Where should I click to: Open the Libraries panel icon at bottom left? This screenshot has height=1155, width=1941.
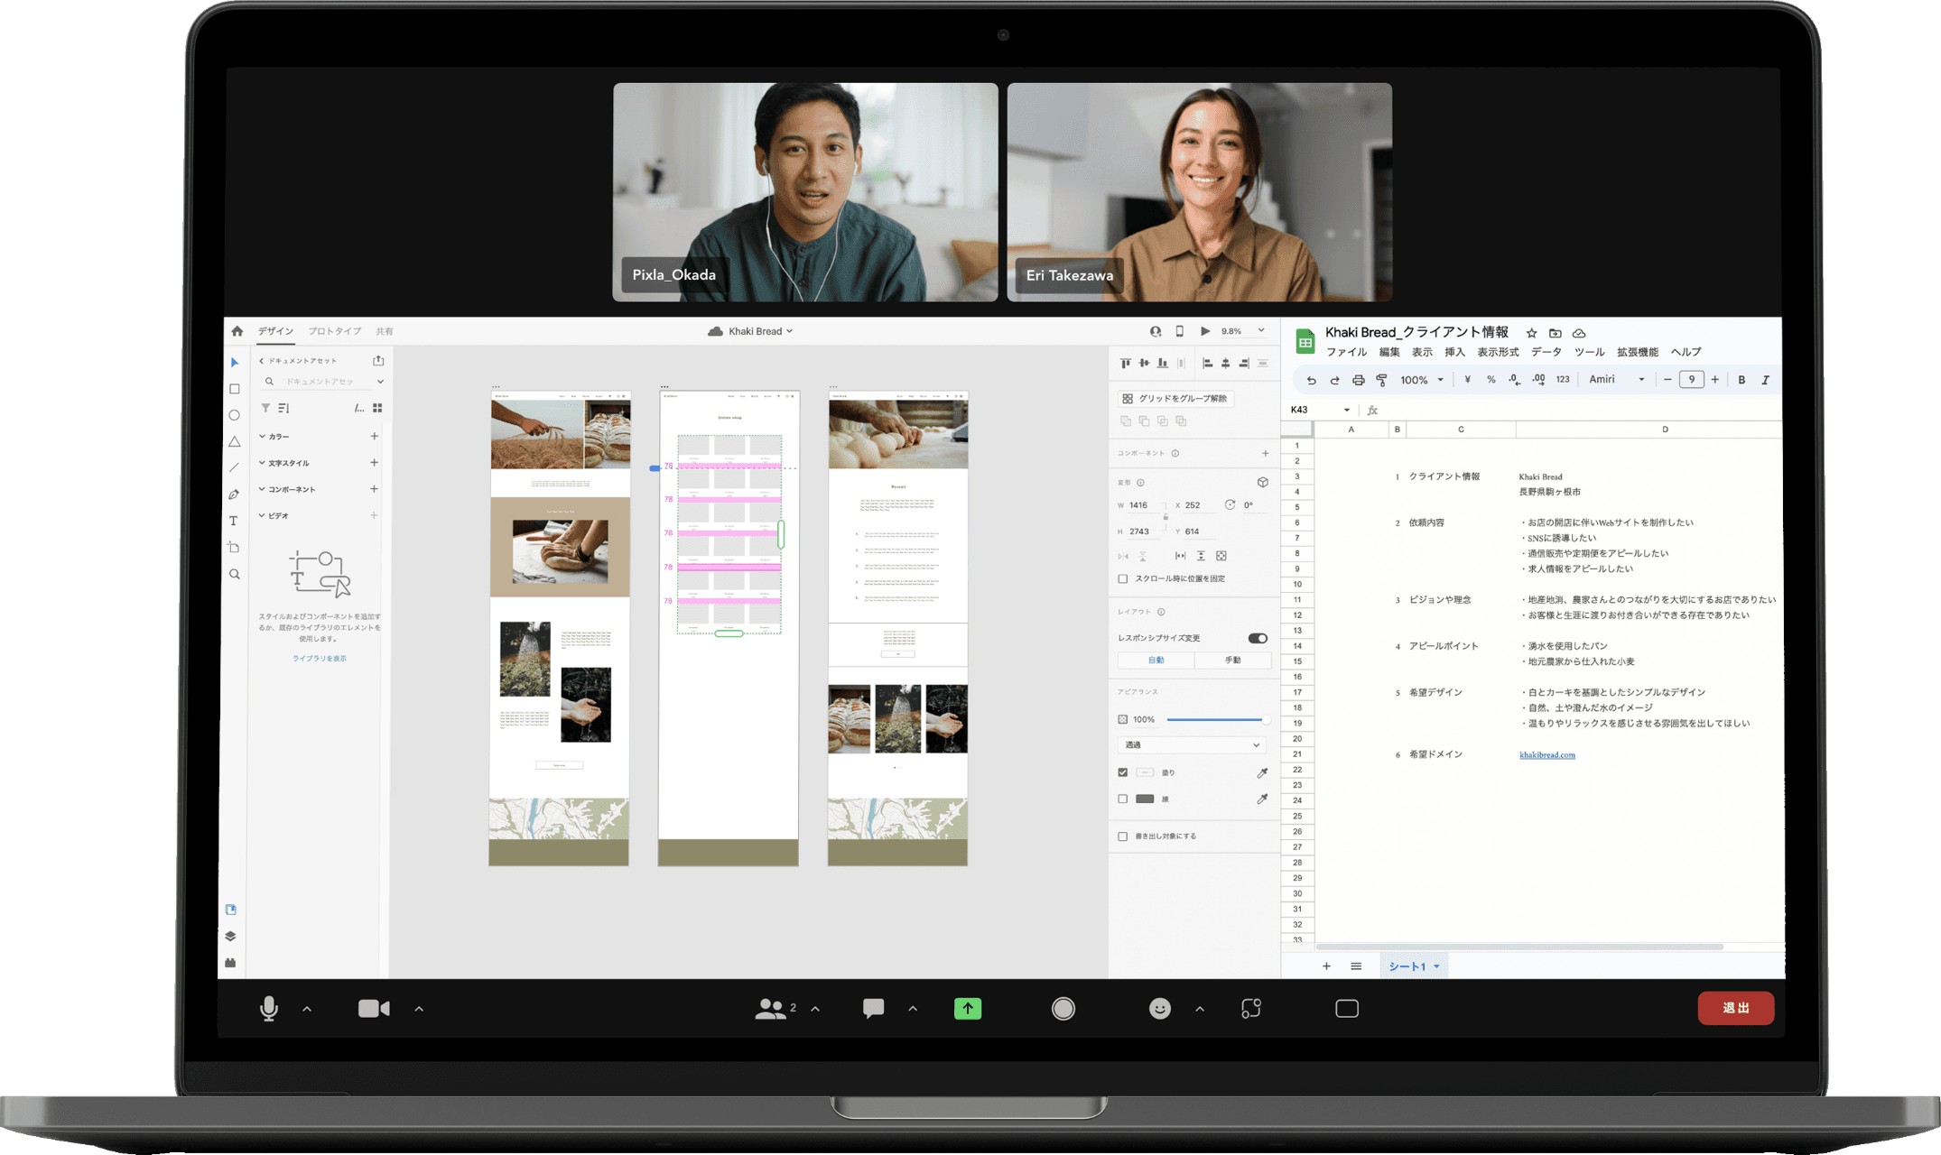point(231,910)
